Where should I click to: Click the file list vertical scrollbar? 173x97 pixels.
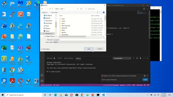pyautogui.click(x=105, y=18)
